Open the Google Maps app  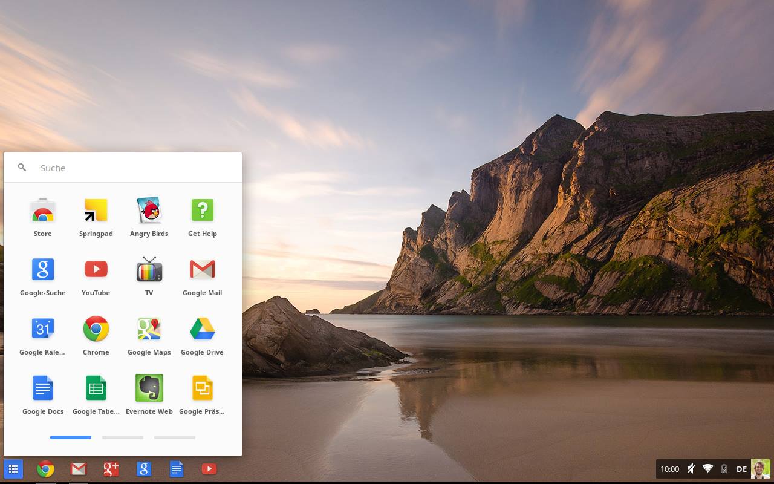click(149, 329)
